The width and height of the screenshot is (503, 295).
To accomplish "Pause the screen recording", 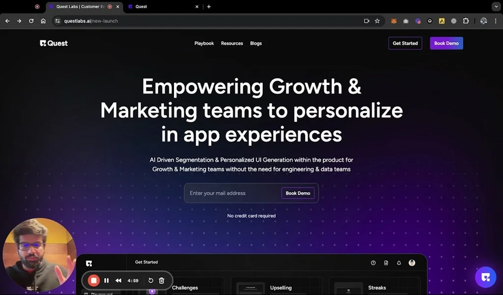I will tap(106, 280).
